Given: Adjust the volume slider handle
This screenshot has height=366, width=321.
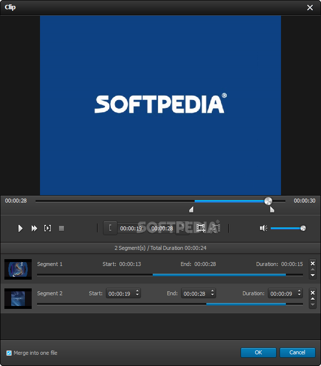Looking at the screenshot, I should (303, 228).
